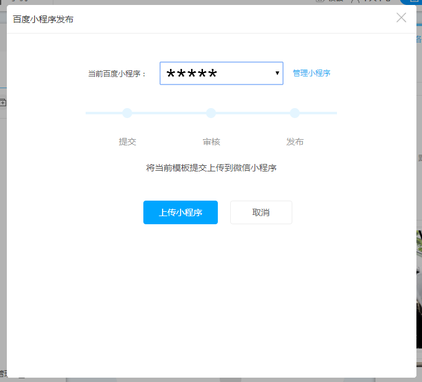The image size is (422, 382).
Task: Close the 百度小程序发布 dialog
Action: [401, 17]
